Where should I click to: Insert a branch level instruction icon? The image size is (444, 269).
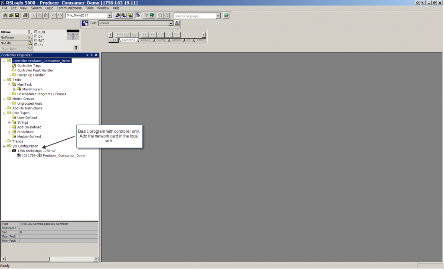point(135,35)
